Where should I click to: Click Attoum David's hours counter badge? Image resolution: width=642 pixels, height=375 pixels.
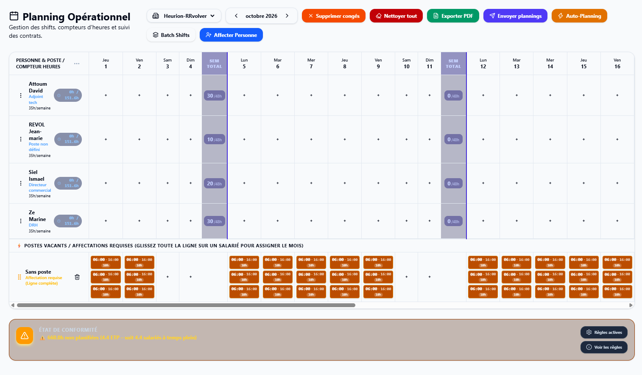[x=68, y=95]
